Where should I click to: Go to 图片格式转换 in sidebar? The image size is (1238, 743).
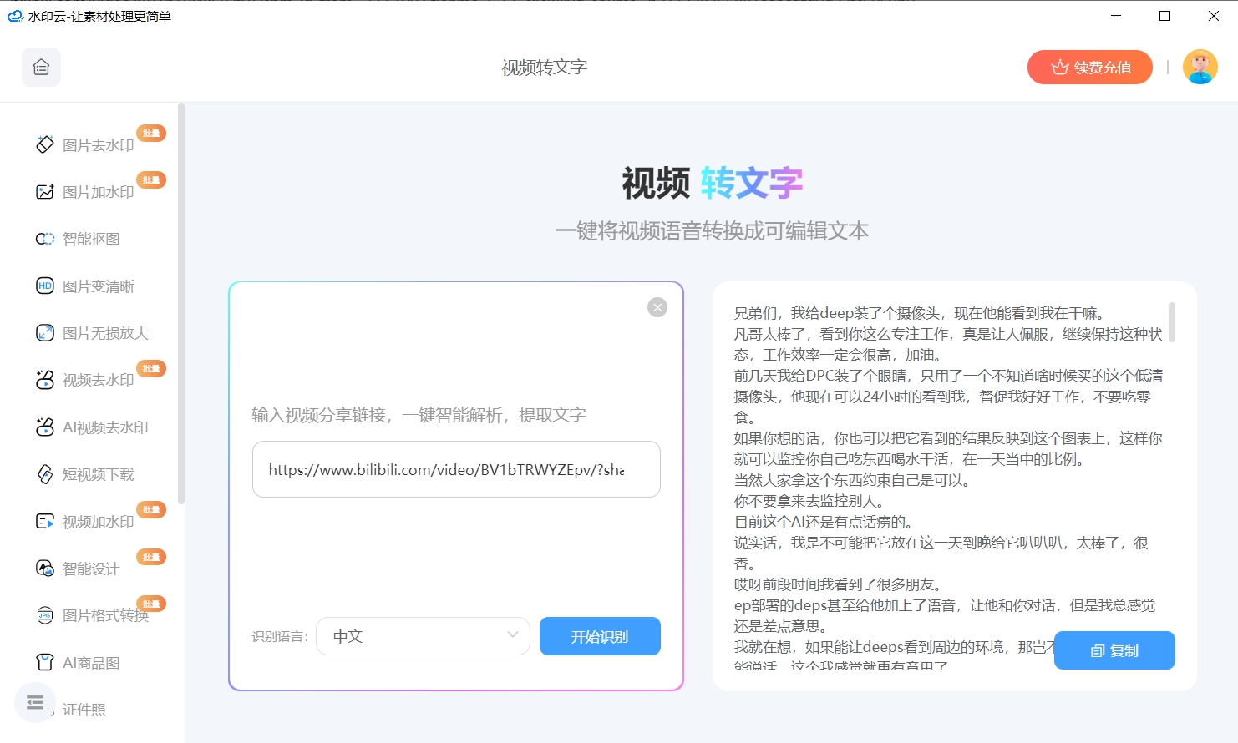click(104, 616)
